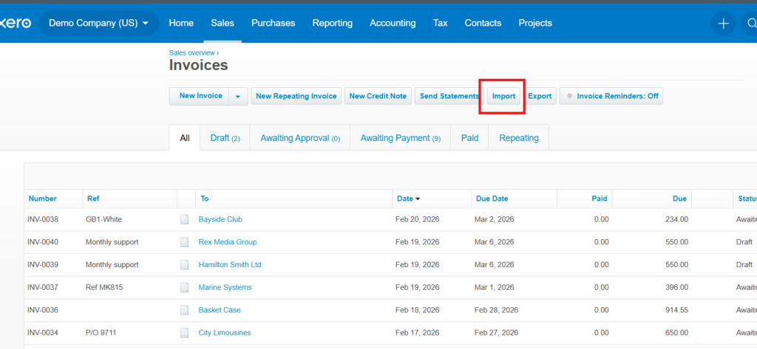
Task: Open the Basket Case contact link
Action: point(220,310)
